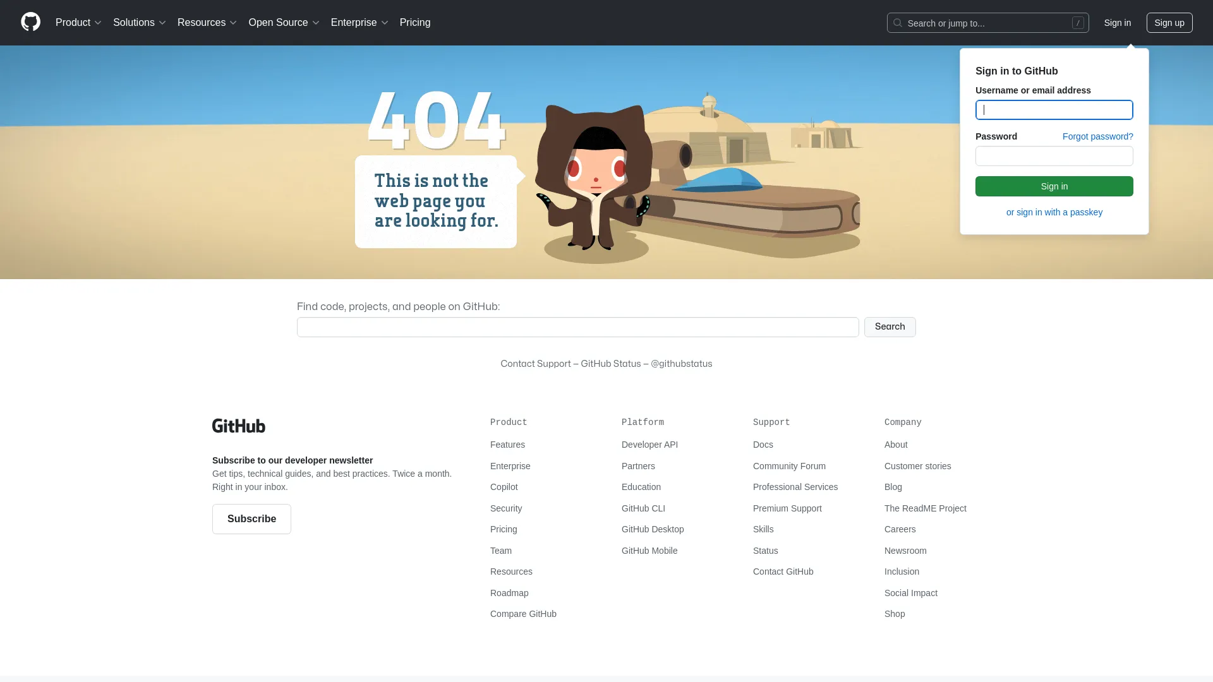Viewport: 1213px width, 682px height.
Task: Open The ReadME Project link
Action: [926, 508]
